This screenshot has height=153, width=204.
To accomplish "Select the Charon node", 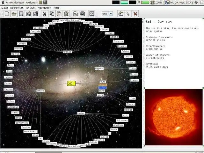I will pyautogui.click(x=134, y=80).
